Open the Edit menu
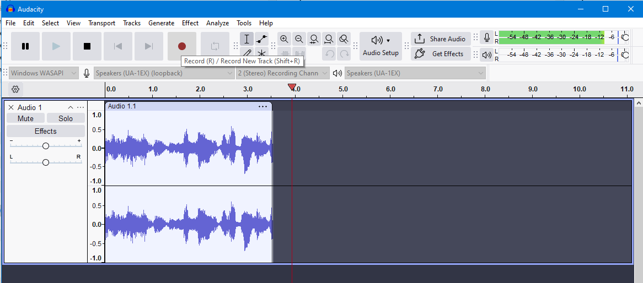 (29, 23)
